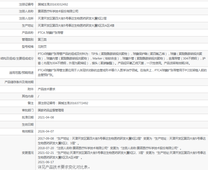Click the label 管理类别
The image size is (208, 170).
[x=28, y=39]
